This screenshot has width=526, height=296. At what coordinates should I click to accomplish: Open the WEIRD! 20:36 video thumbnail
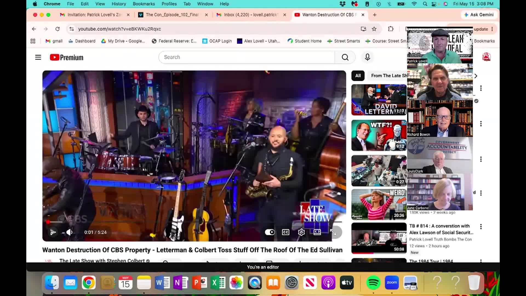coord(379,204)
